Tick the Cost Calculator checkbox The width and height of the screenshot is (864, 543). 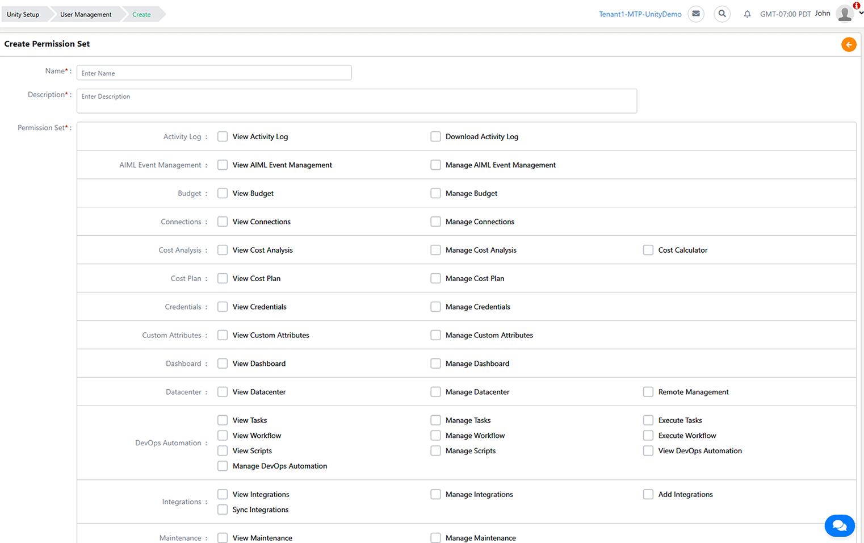(x=648, y=250)
